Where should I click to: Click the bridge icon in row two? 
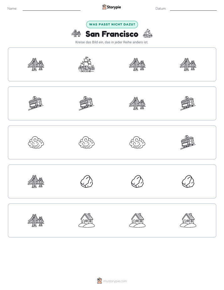pos(137,103)
